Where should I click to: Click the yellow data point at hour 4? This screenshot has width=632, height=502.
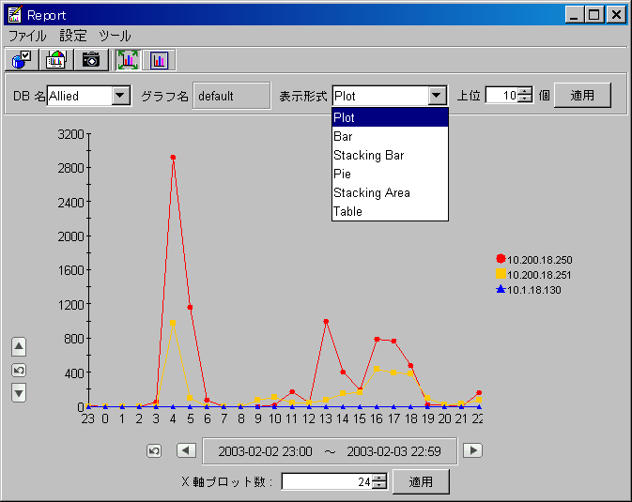tap(173, 323)
